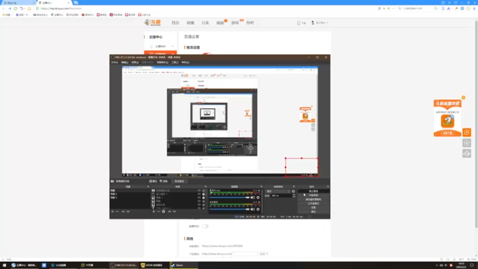Open the first menu in the OBS menu bar
This screenshot has width=478, height=269.
114,62
